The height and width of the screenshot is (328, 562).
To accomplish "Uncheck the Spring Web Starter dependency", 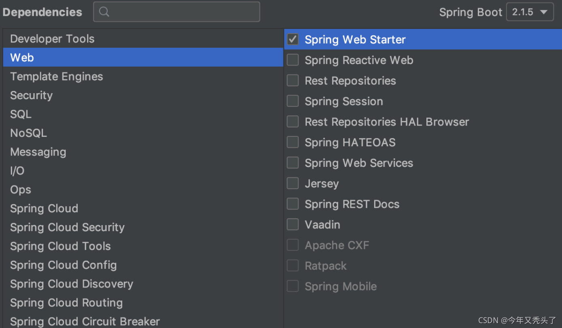I will coord(292,39).
